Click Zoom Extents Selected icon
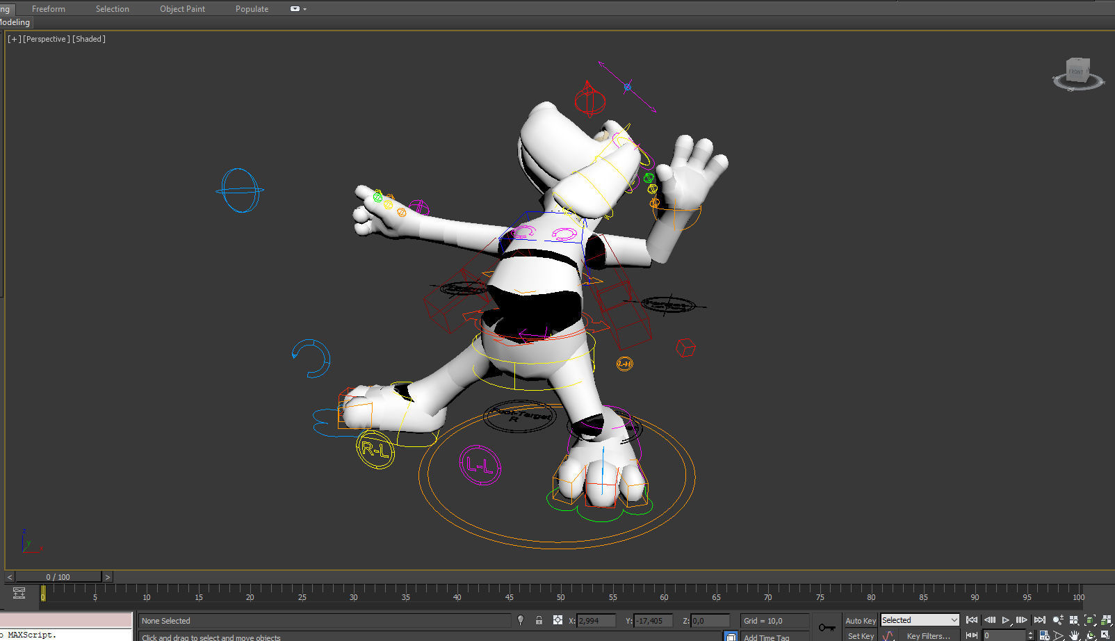The width and height of the screenshot is (1115, 641). 1090,620
